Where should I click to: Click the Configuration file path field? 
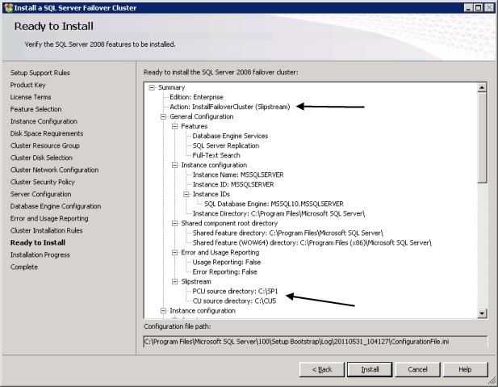(315, 342)
